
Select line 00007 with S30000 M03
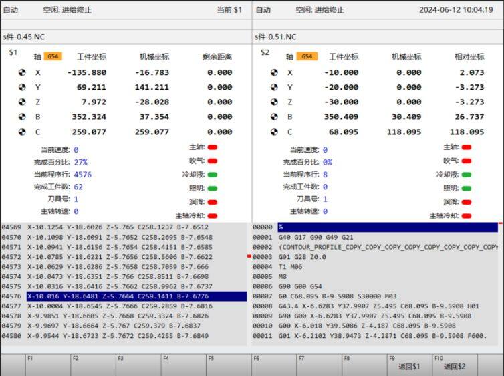pyautogui.click(x=375, y=296)
